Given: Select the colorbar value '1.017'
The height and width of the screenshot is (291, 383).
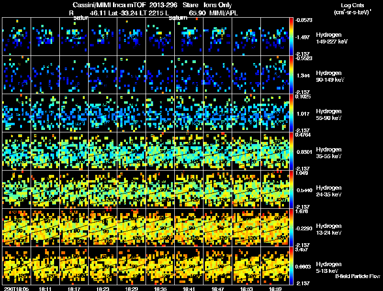Looking at the screenshot, I should (x=303, y=114).
